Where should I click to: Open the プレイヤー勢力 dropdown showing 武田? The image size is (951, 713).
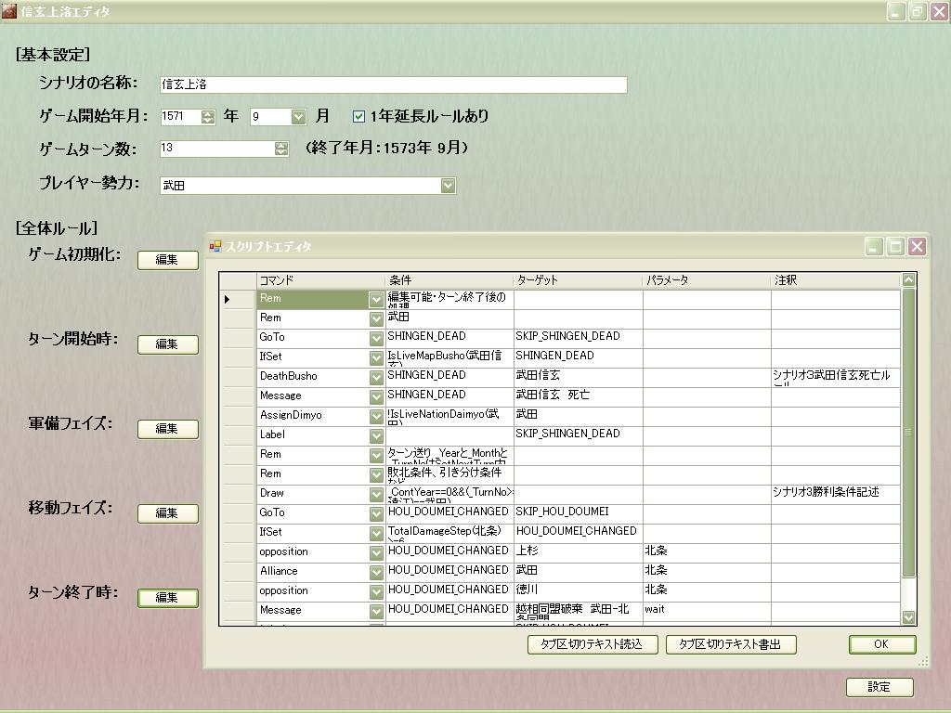click(x=448, y=186)
